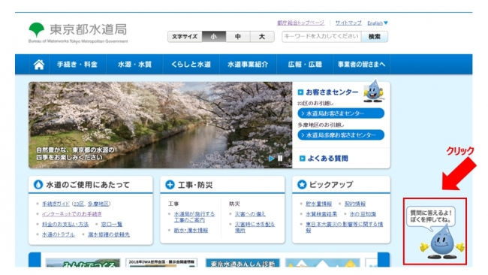Open the 料金のお支払い方法 link
Viewport: 488px width, 275px height.
(65, 224)
